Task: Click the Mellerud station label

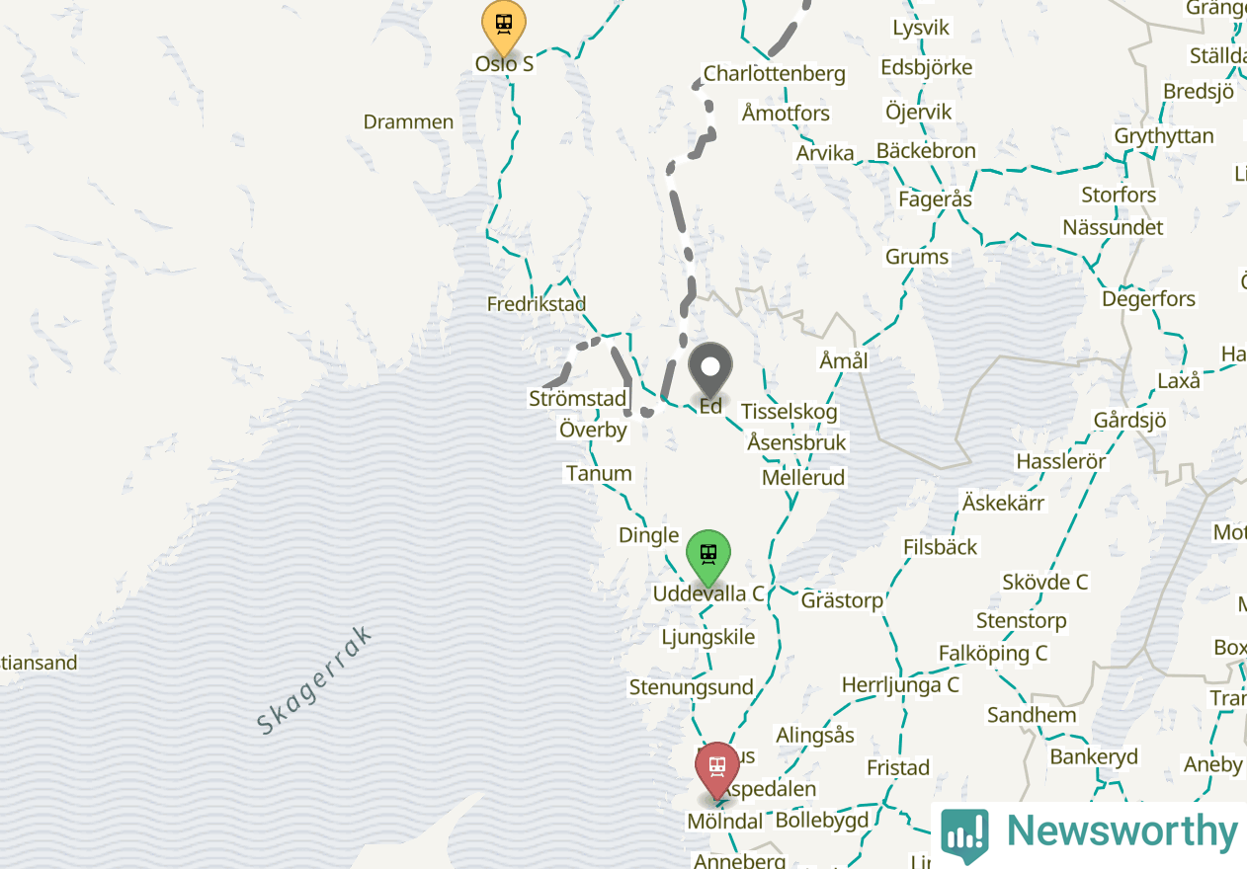Action: point(803,478)
